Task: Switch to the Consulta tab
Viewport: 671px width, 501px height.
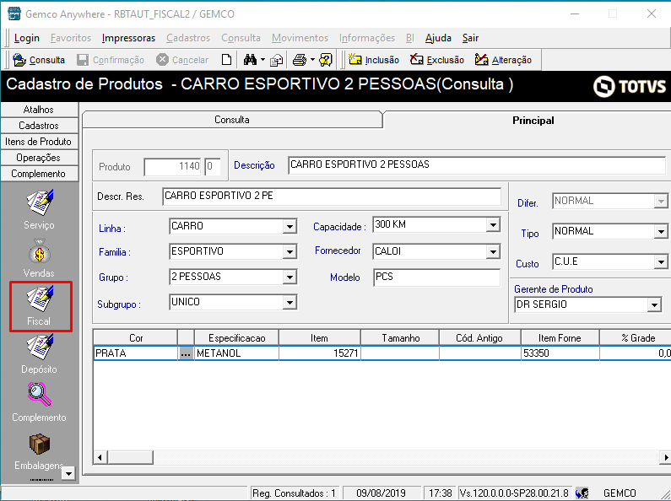Action: [x=231, y=120]
